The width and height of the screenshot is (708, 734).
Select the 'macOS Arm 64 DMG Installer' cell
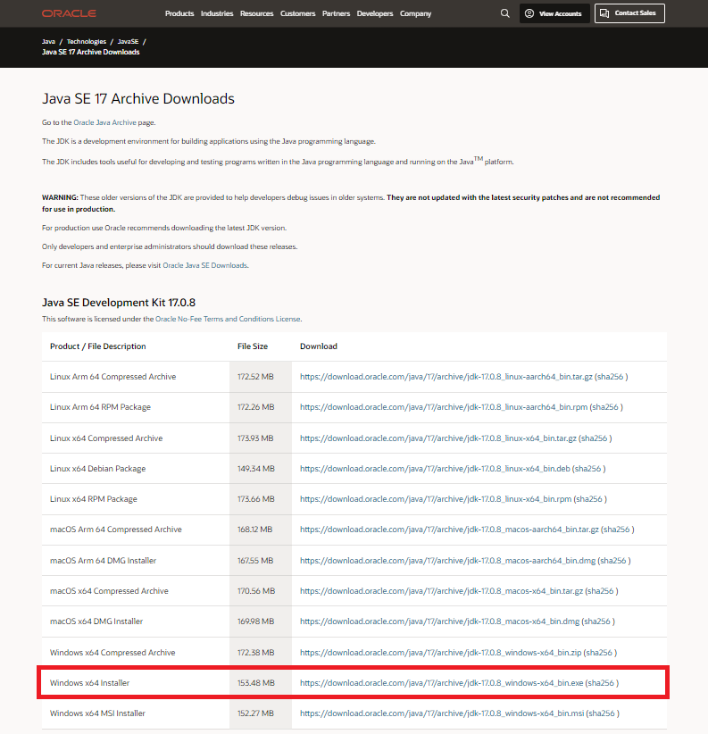(136, 561)
